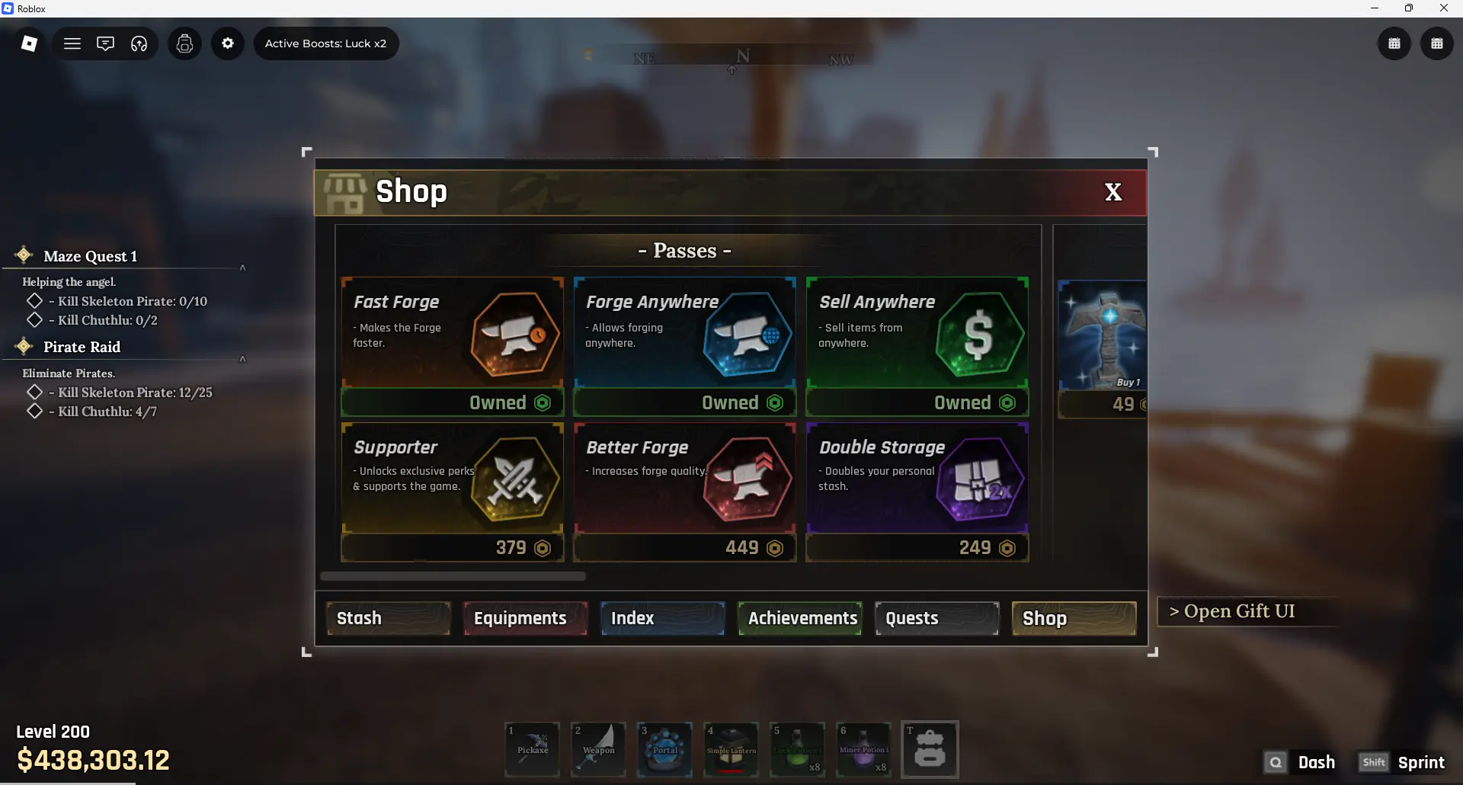Open the Roblox logo menu
This screenshot has height=785, width=1463.
pyautogui.click(x=29, y=43)
